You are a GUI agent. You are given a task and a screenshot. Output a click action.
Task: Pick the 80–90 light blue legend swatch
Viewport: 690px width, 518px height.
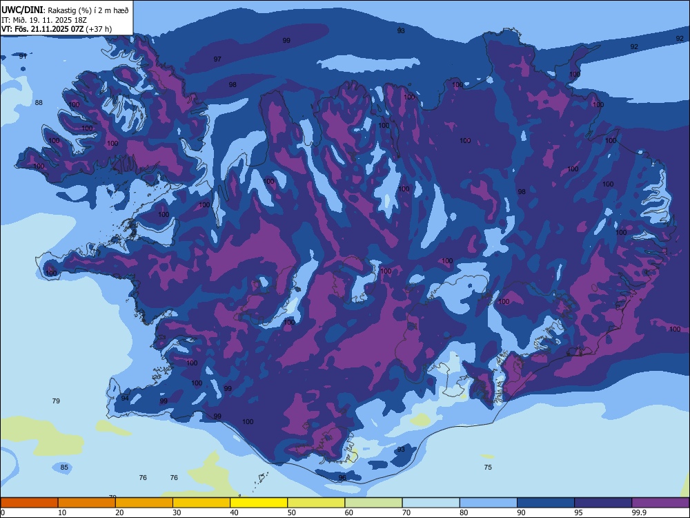[489, 503]
